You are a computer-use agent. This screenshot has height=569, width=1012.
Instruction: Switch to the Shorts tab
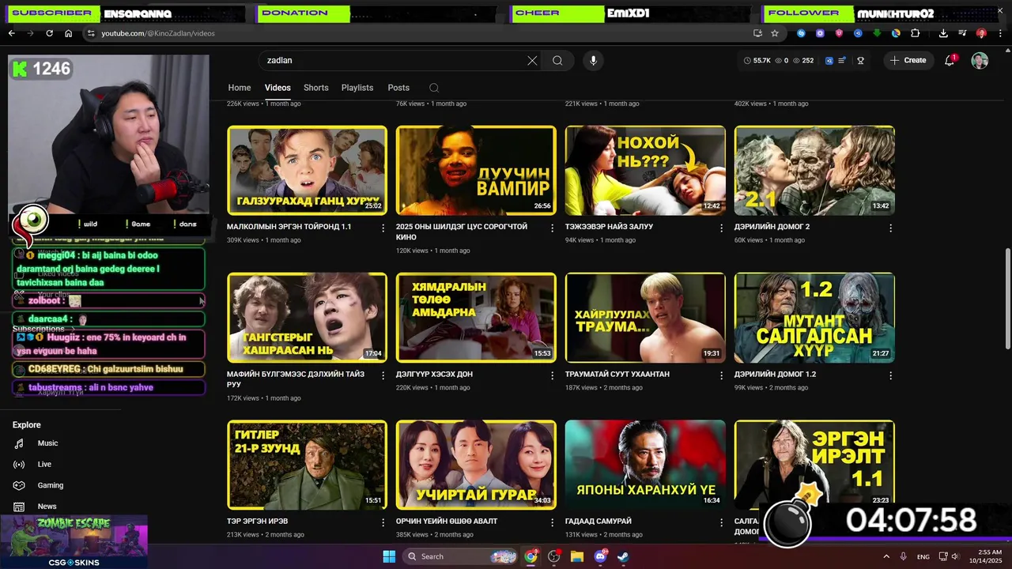pos(315,88)
